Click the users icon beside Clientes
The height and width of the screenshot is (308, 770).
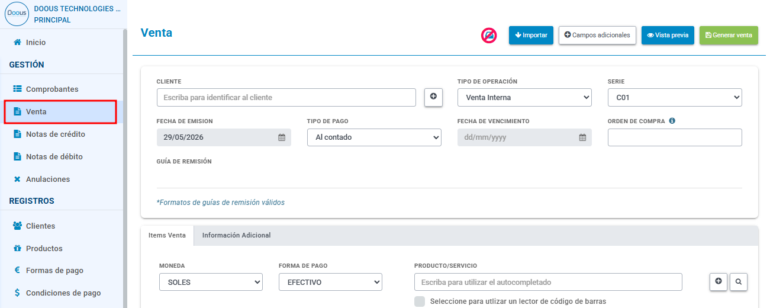[x=17, y=226]
